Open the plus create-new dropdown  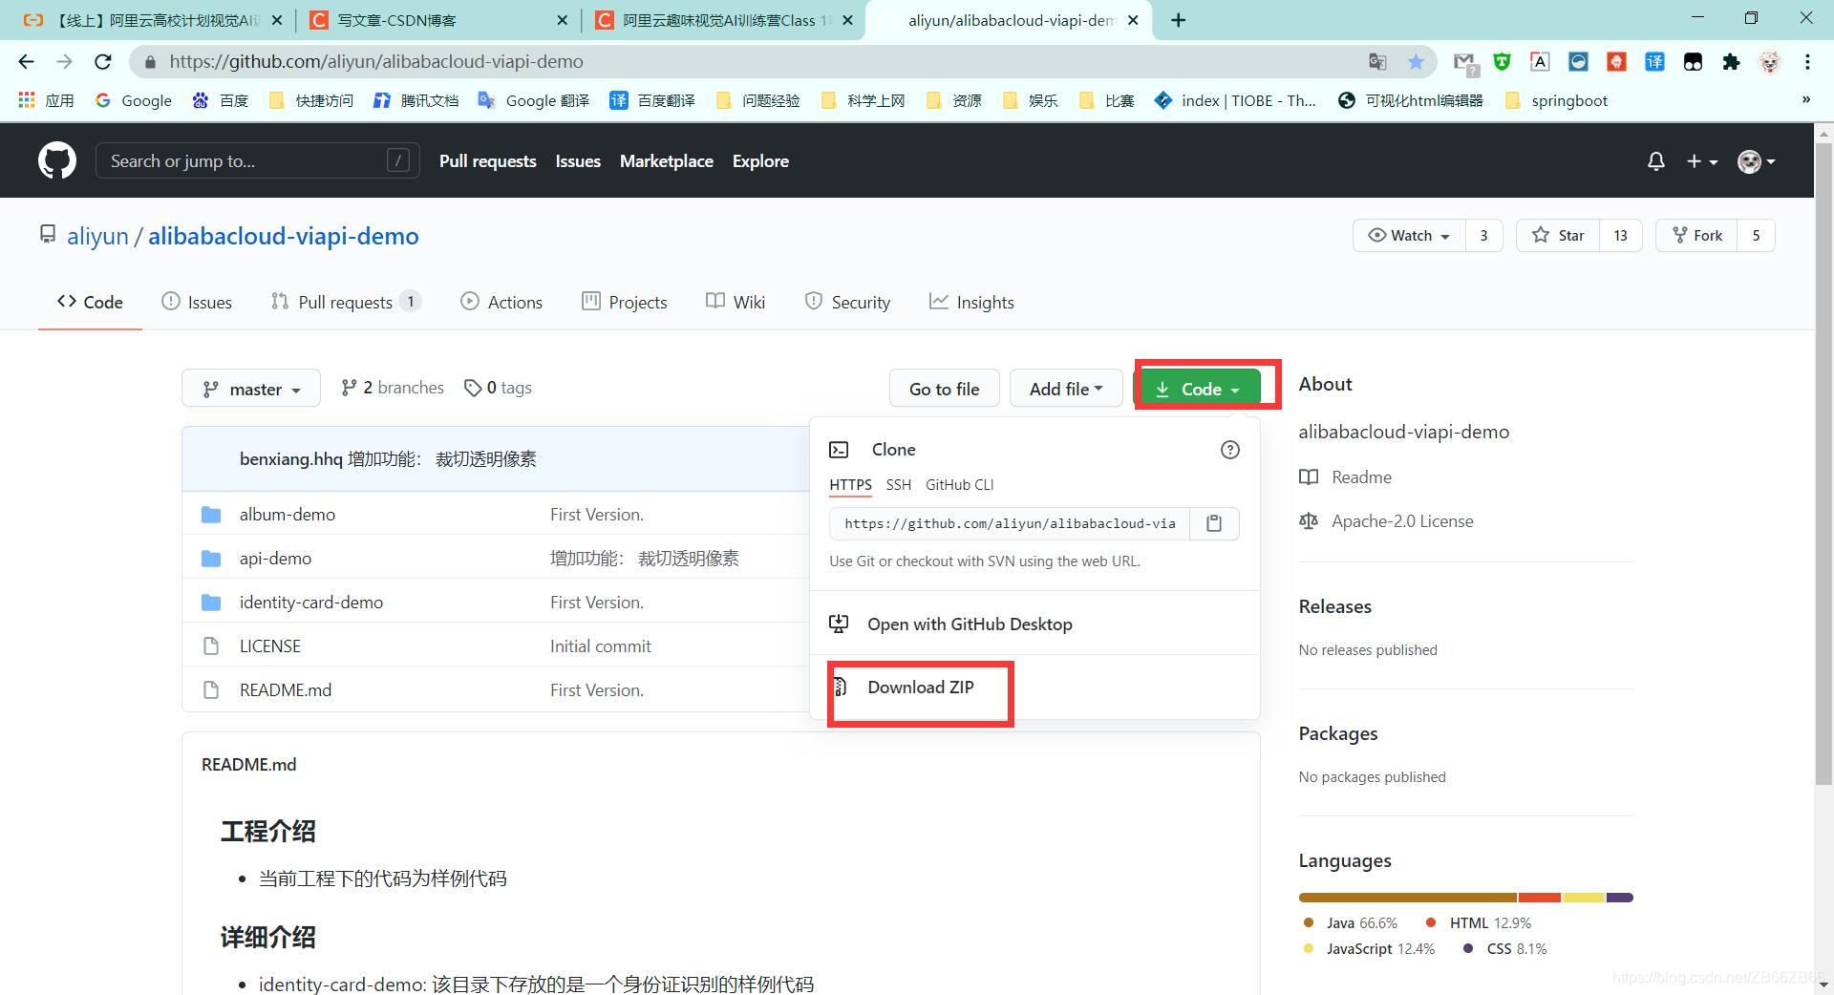[x=1701, y=161]
